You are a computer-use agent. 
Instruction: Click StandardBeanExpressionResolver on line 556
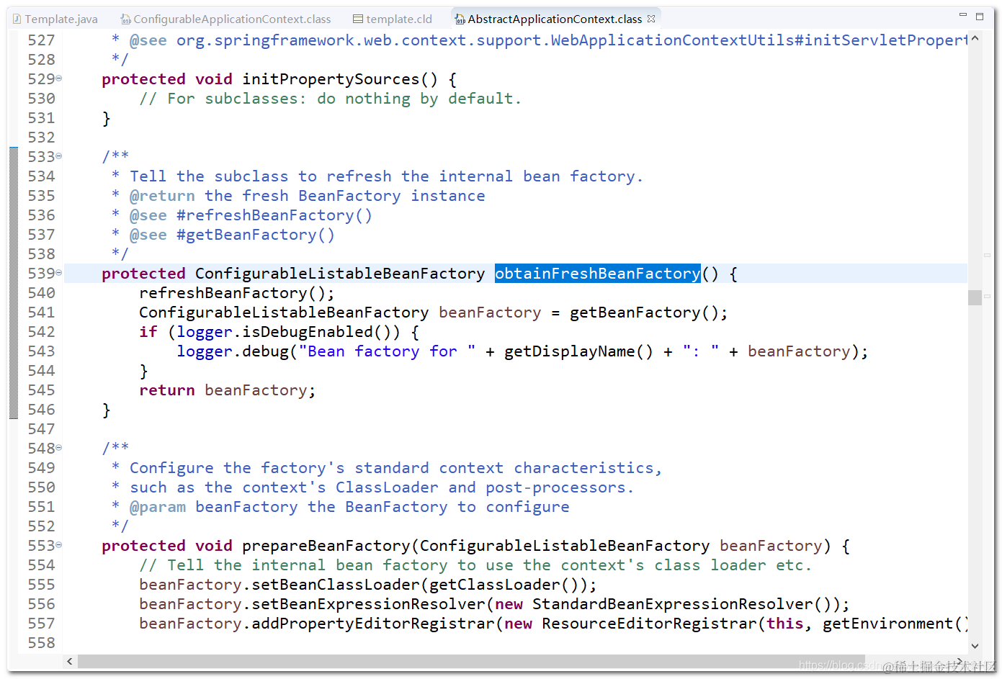[x=673, y=604]
